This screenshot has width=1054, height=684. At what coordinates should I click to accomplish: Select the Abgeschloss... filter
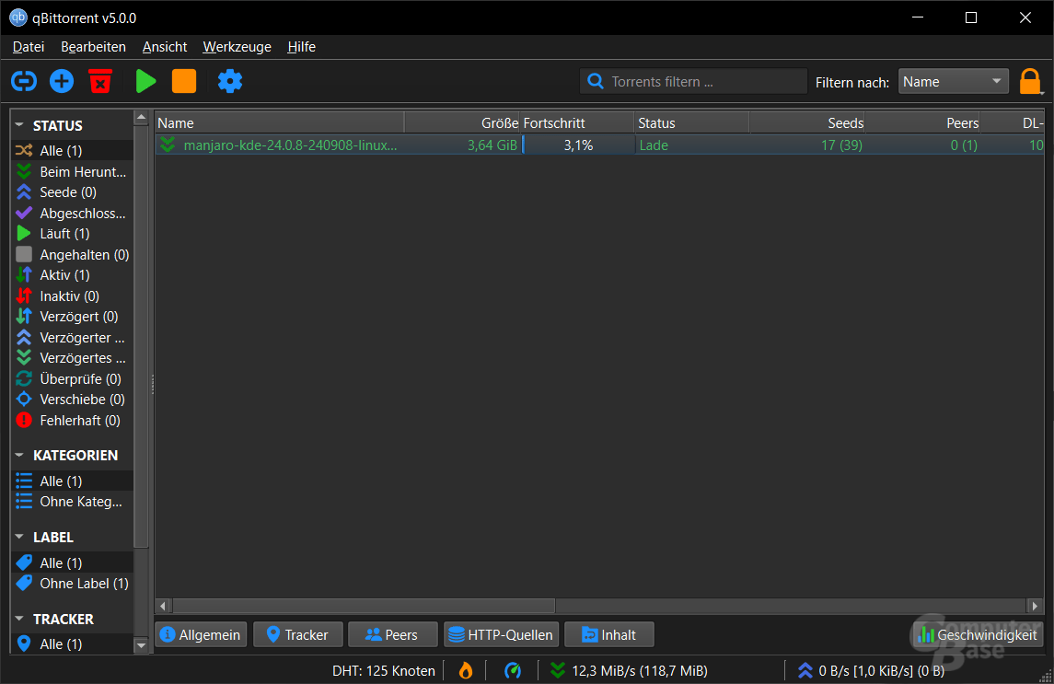(x=73, y=214)
